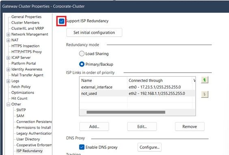Select external_interface ISP link row
The width and height of the screenshot is (229, 155).
pos(137,87)
